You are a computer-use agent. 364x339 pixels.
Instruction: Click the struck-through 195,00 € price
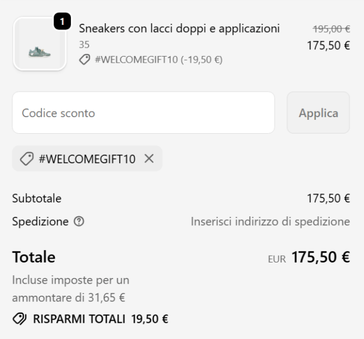(x=331, y=28)
